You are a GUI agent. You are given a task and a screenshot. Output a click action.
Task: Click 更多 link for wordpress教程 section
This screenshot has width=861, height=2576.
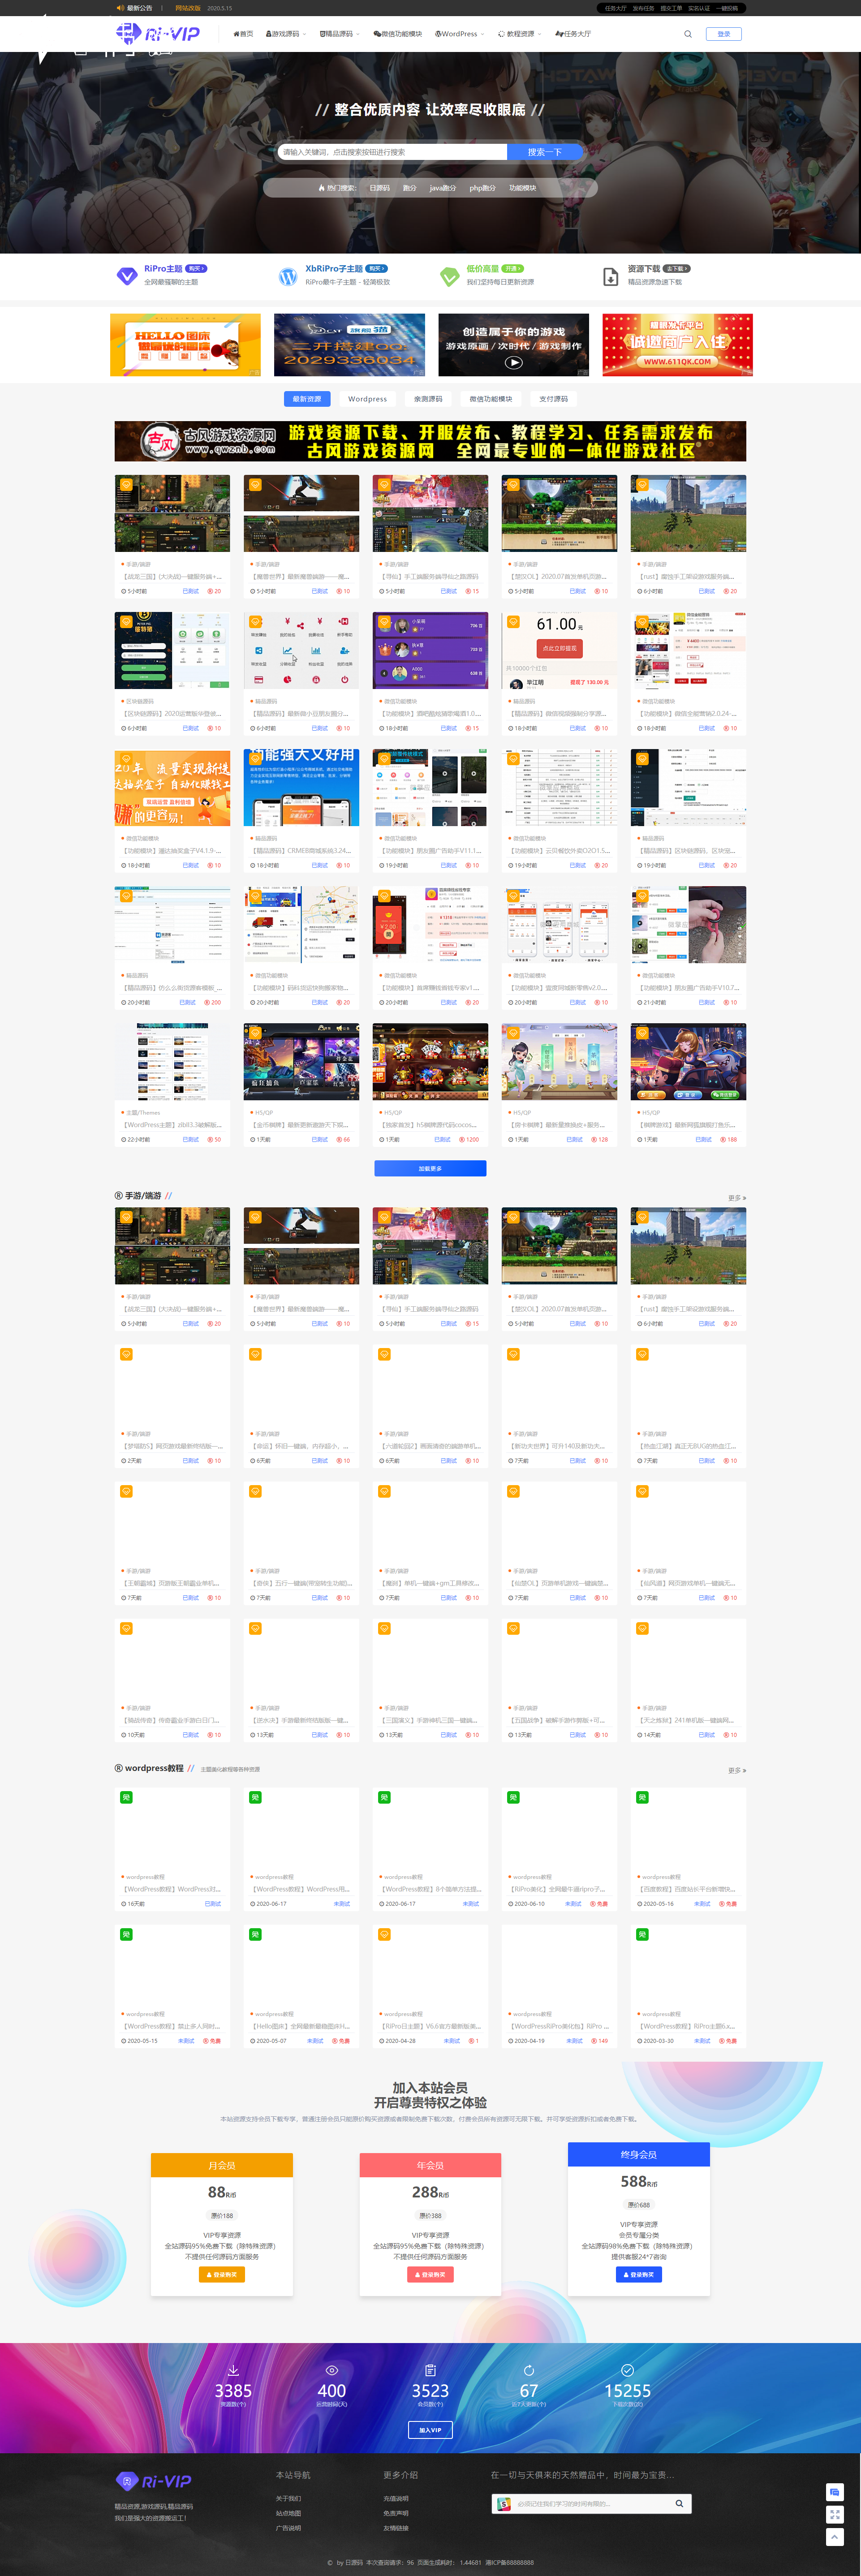[737, 1771]
